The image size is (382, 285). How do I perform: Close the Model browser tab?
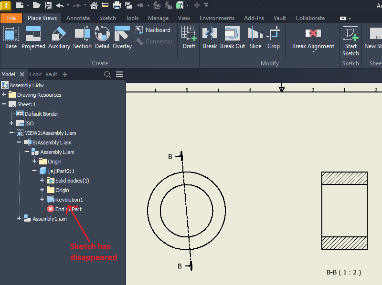point(22,74)
